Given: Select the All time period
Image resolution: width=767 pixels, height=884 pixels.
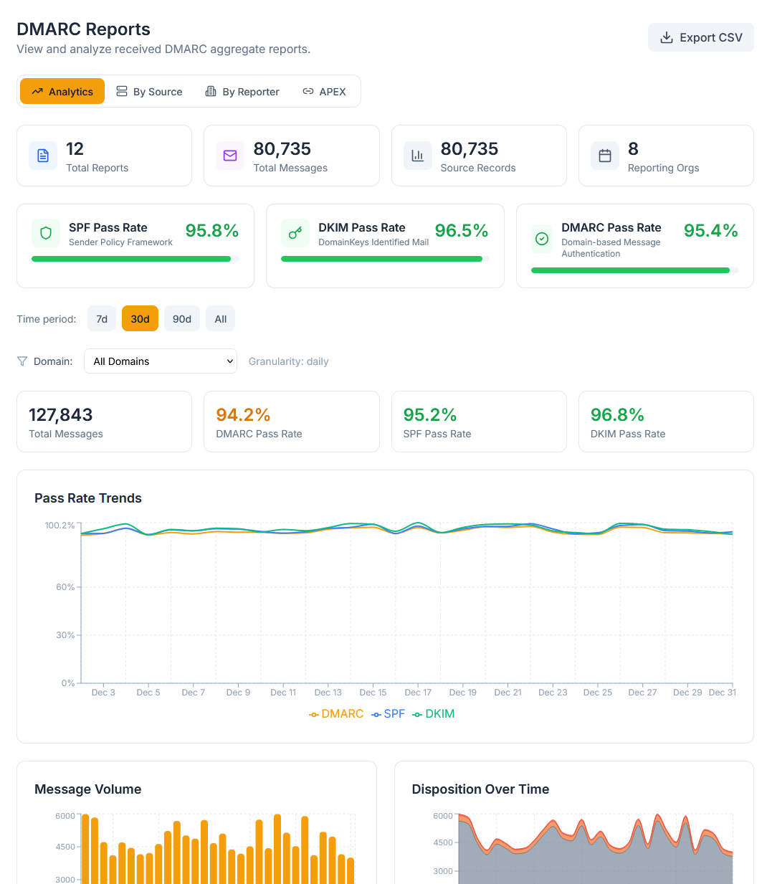Looking at the screenshot, I should pos(220,318).
